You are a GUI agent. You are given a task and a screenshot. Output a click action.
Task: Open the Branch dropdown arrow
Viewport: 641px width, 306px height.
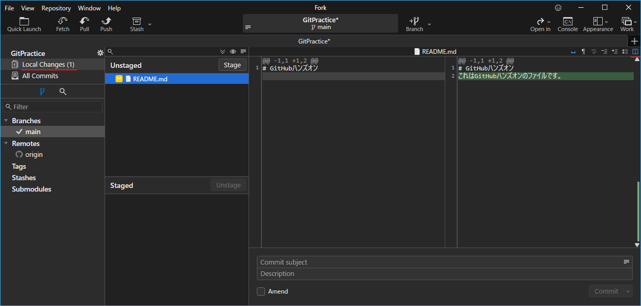[429, 24]
